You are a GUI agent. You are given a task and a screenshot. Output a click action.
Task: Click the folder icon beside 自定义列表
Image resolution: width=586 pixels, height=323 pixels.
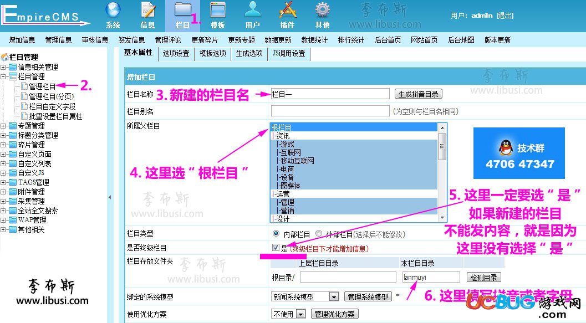tap(13, 163)
